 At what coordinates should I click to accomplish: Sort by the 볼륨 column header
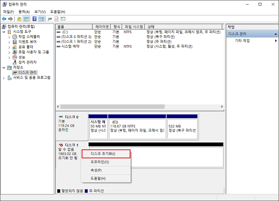[x=74, y=27]
